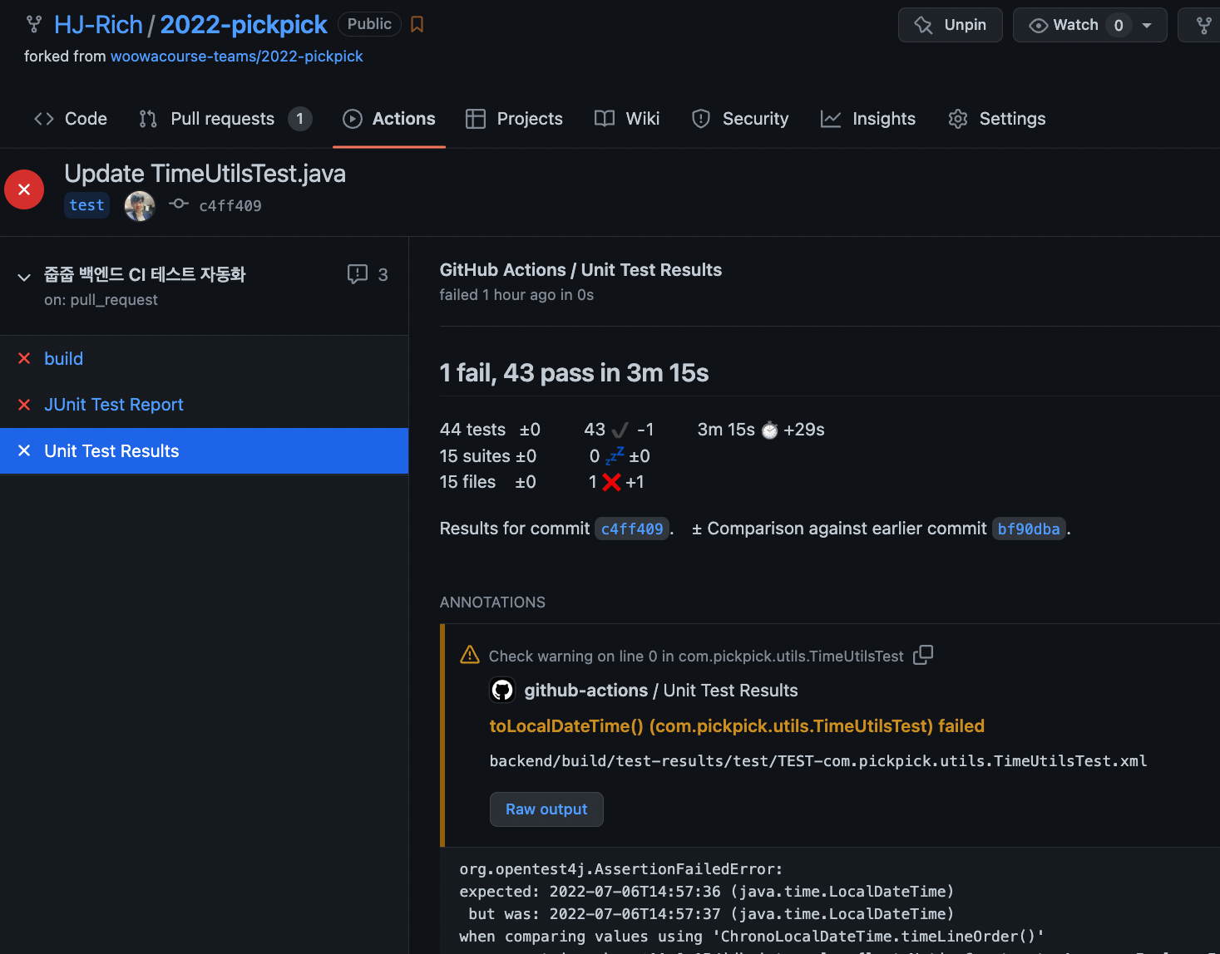Open the 2022-pickpick repository link
The height and width of the screenshot is (954, 1220).
tap(244, 25)
